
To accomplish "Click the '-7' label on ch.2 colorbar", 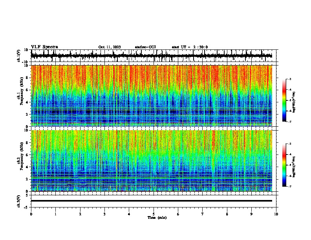I will click(x=290, y=187).
